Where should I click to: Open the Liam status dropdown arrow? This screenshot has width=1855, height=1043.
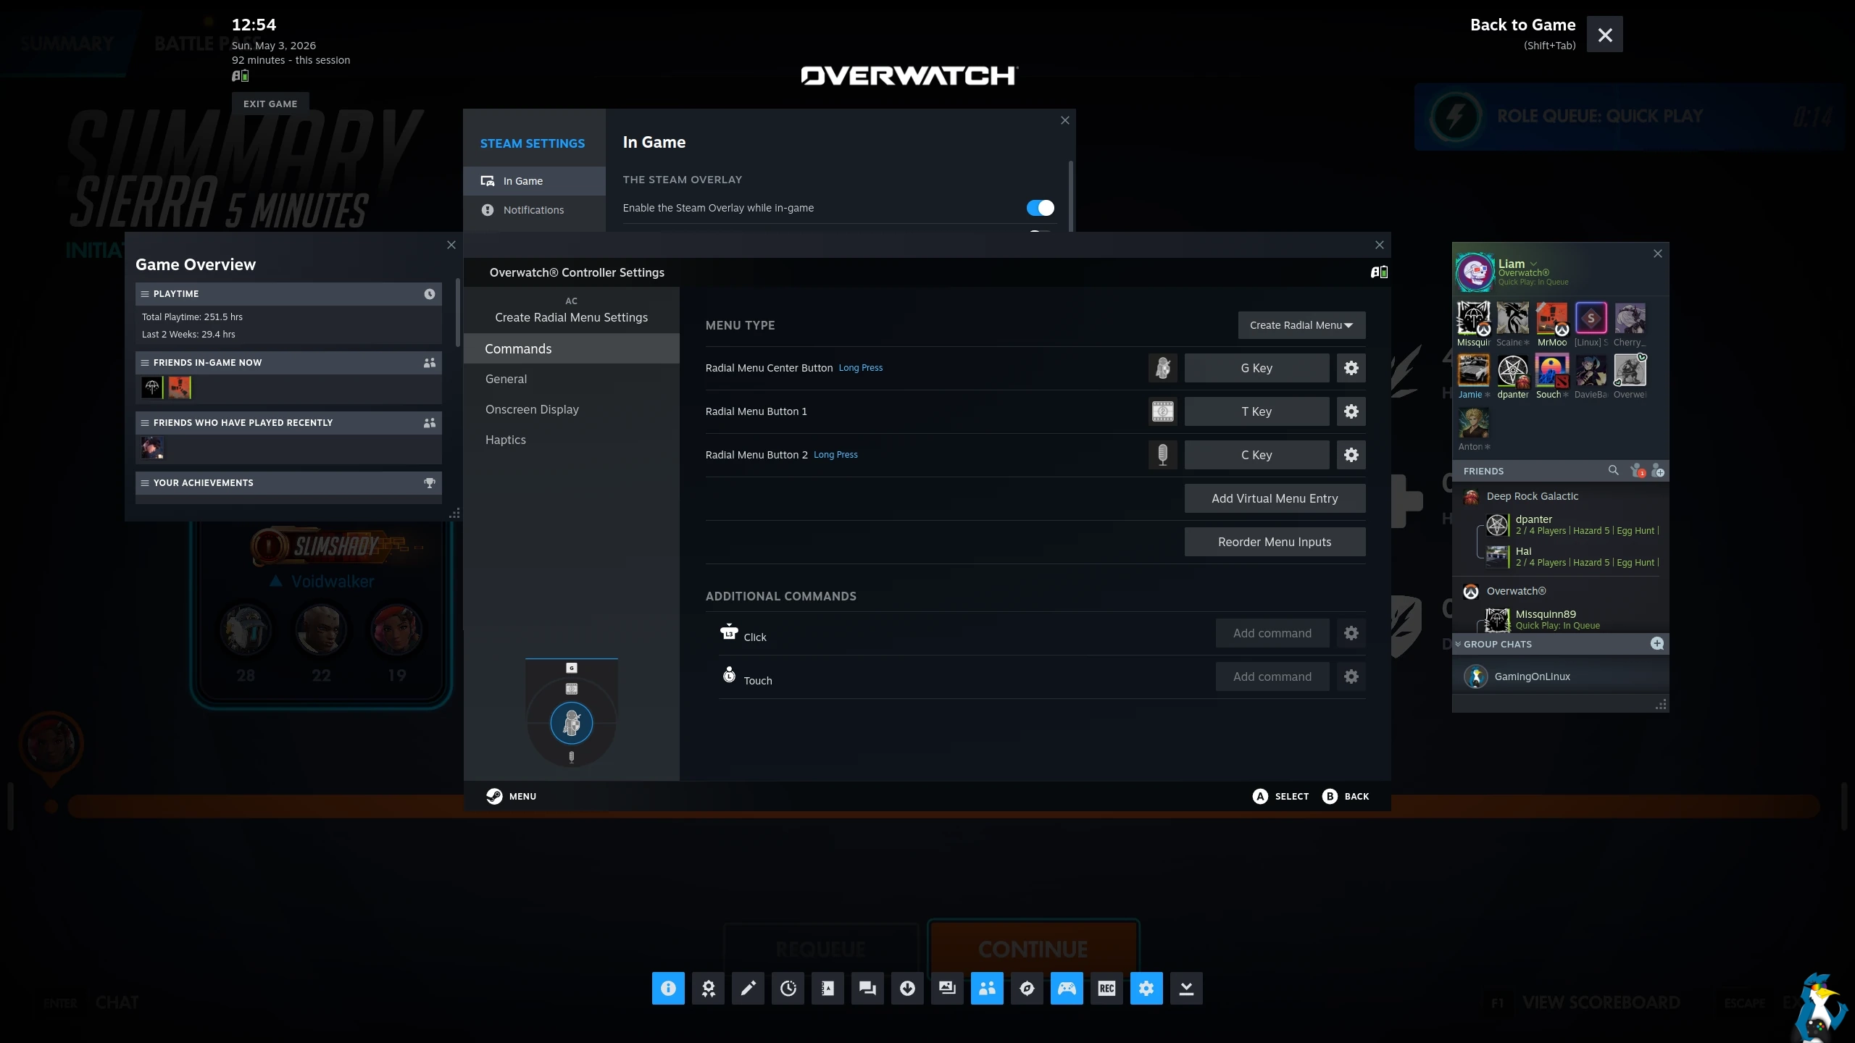1534,264
